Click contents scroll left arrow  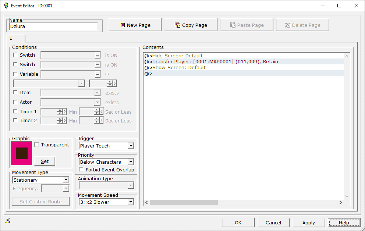(146, 202)
